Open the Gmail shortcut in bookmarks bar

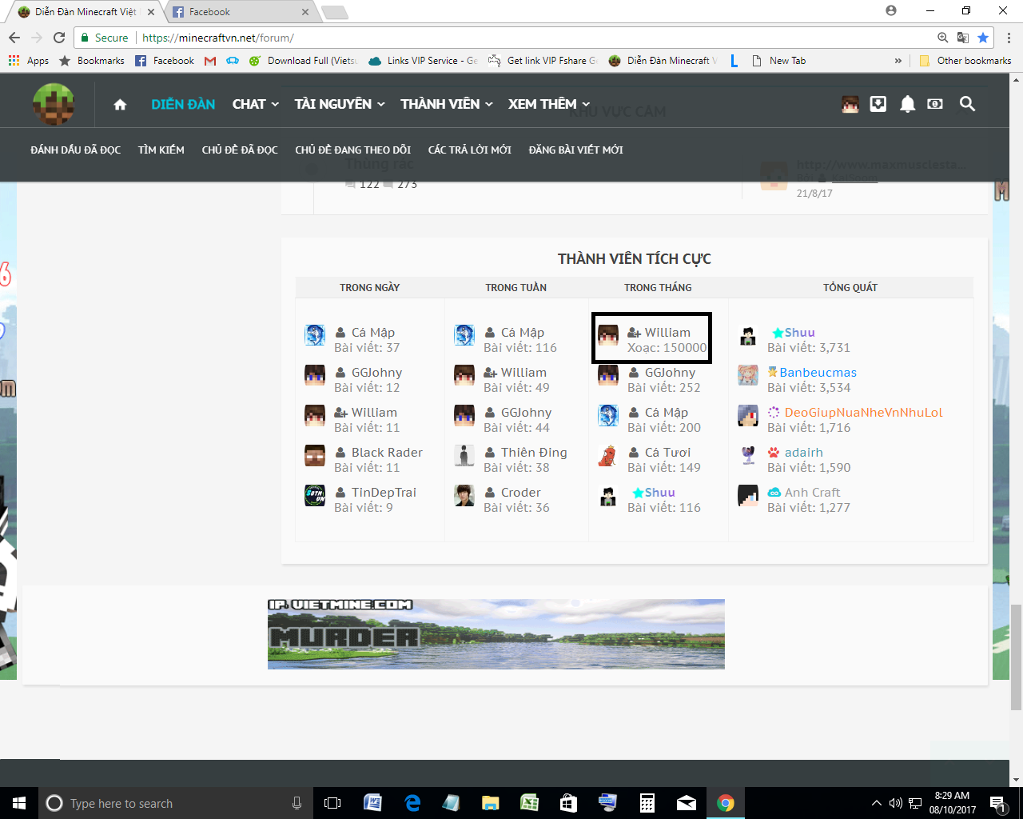coord(209,60)
